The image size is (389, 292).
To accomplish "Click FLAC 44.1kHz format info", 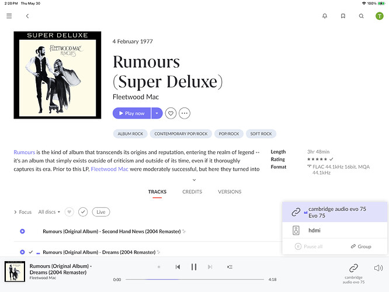I will point(339,169).
